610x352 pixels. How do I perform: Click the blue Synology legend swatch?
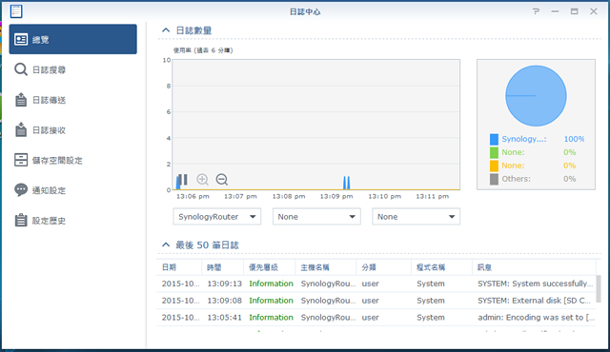tap(494, 139)
